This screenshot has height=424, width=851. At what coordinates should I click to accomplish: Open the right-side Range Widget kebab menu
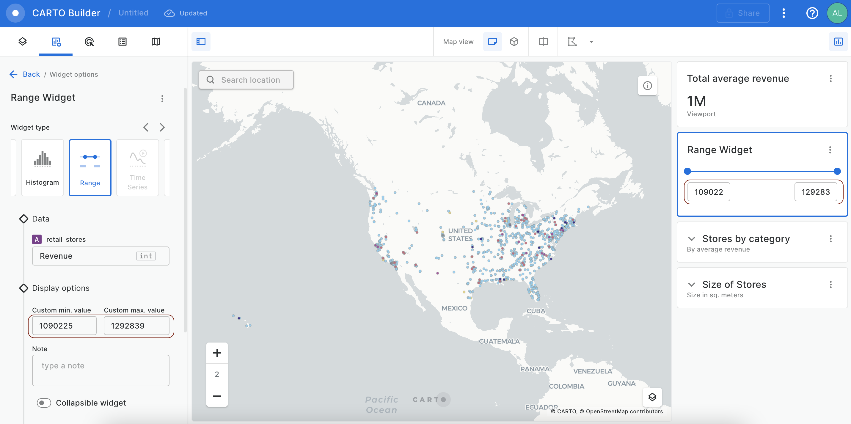(830, 150)
